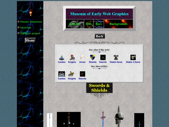Go to the Mission statement page

pos(31,22)
